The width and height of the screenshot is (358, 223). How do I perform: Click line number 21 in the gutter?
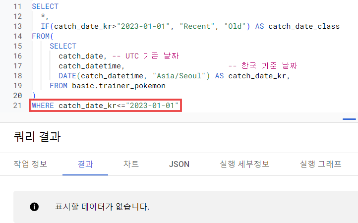17,106
